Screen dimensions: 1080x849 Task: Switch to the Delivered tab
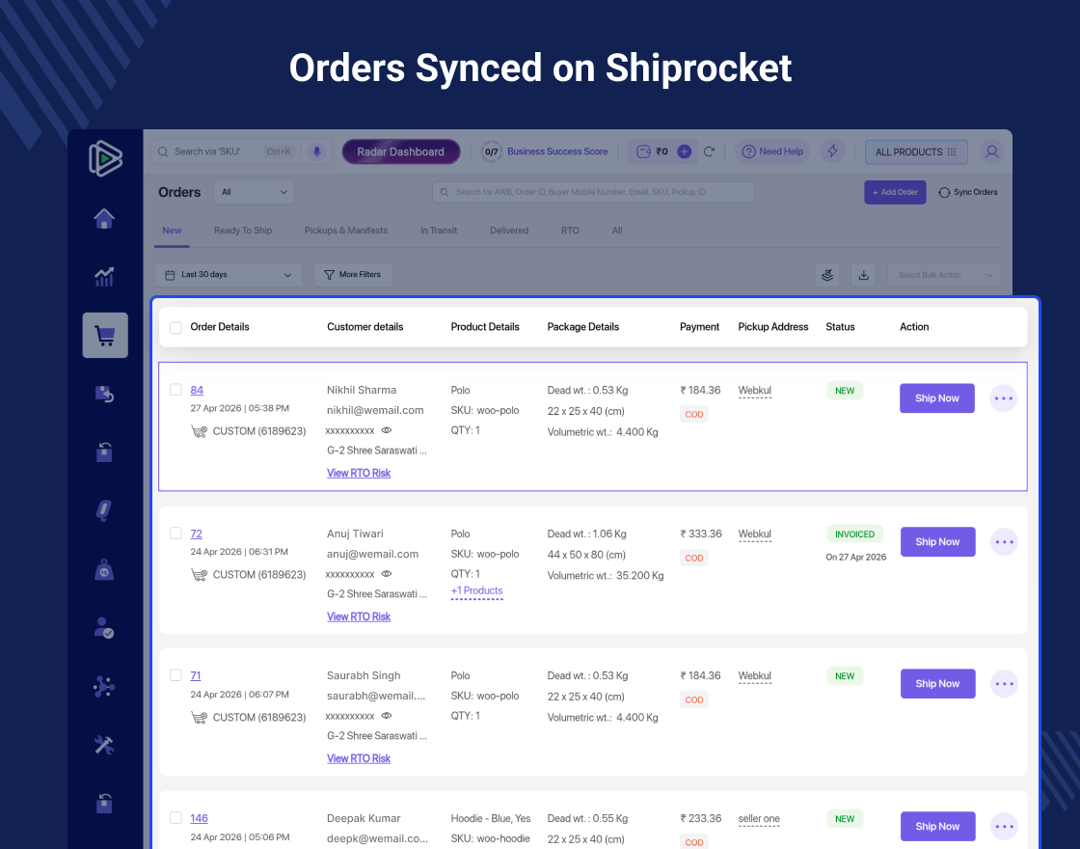(x=509, y=231)
